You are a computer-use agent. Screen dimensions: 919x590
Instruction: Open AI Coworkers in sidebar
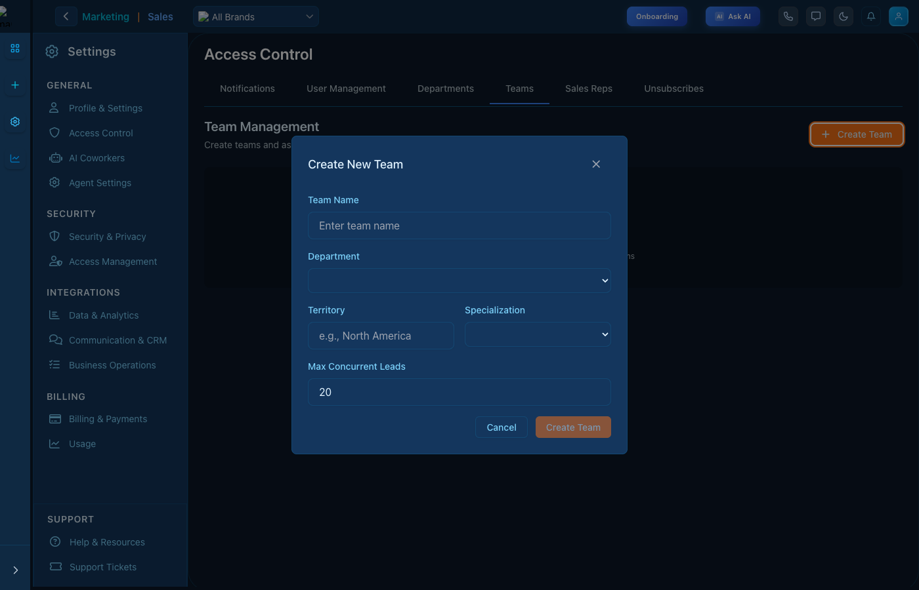point(96,158)
